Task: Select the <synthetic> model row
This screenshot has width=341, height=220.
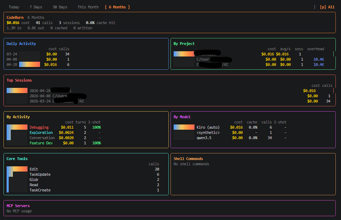Action: [230, 132]
